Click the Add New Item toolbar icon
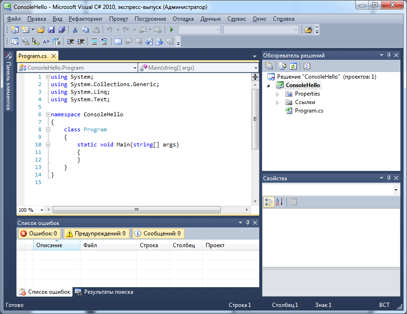 coord(25,30)
